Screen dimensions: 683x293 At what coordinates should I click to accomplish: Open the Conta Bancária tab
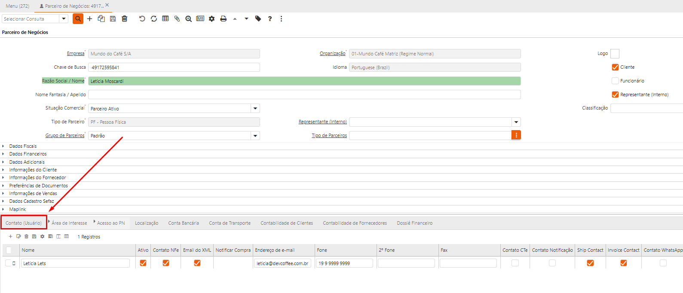click(184, 223)
